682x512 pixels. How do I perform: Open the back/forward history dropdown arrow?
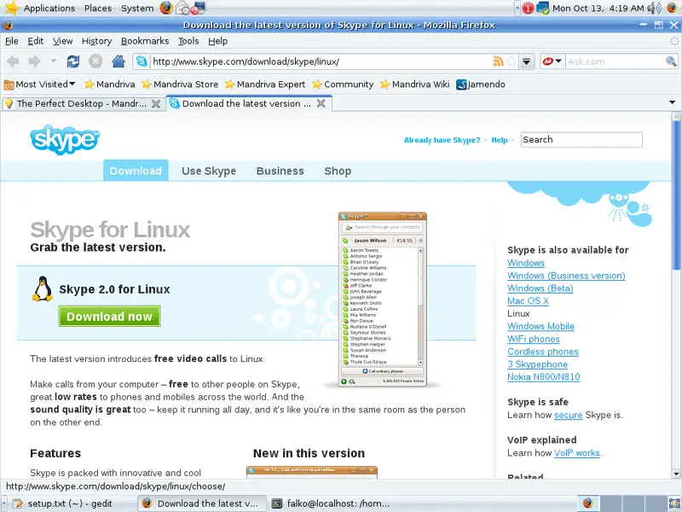click(x=54, y=61)
